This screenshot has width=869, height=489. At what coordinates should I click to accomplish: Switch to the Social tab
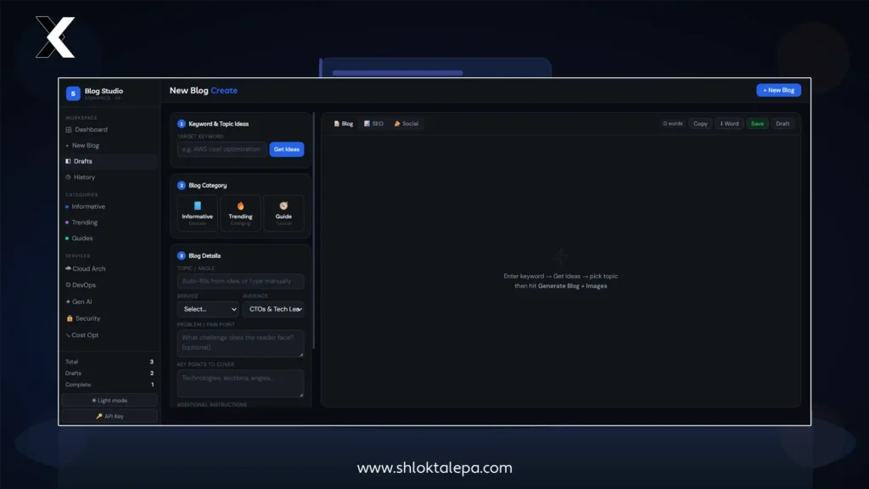[406, 124]
